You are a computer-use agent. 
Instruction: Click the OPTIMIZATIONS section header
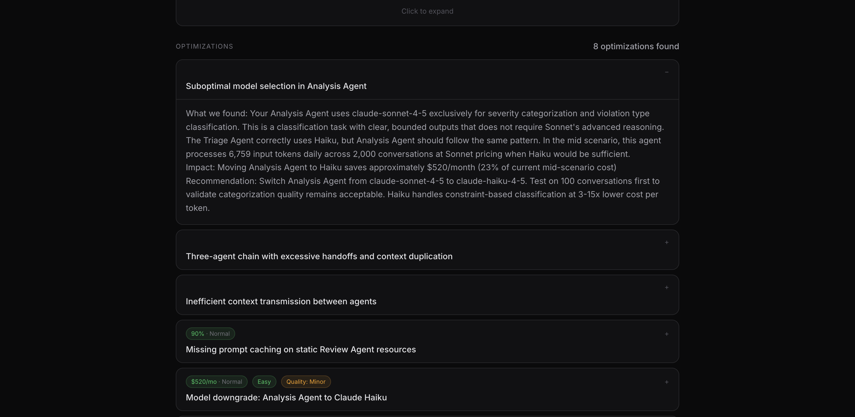pyautogui.click(x=204, y=46)
